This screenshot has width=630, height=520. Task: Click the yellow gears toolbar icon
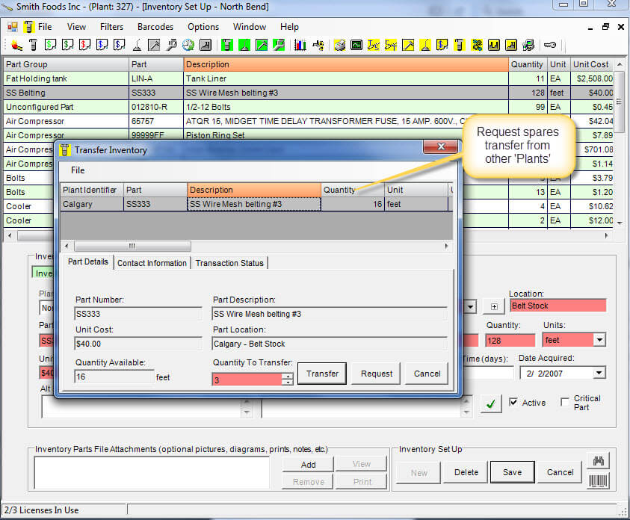pos(477,45)
